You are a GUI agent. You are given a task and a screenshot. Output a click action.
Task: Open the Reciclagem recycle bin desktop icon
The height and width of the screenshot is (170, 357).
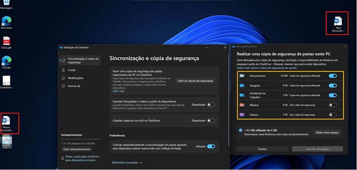(x=6, y=4)
